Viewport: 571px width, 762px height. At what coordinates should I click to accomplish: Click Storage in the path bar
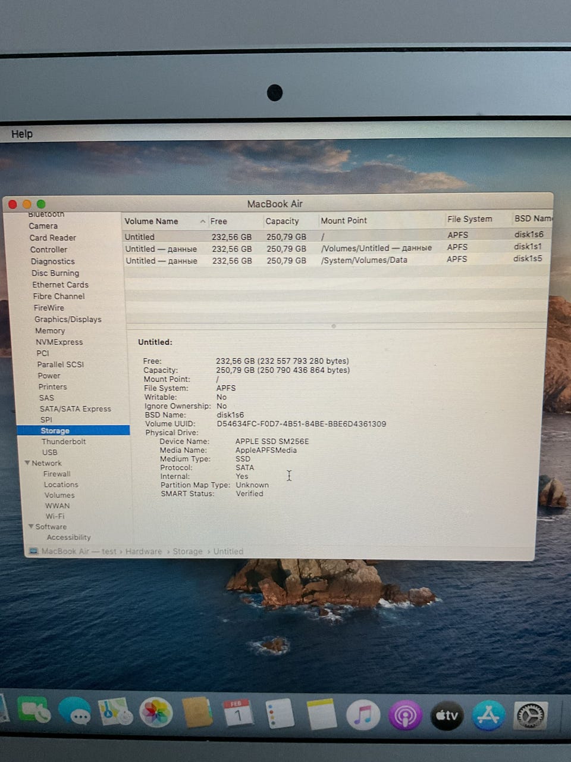click(187, 551)
